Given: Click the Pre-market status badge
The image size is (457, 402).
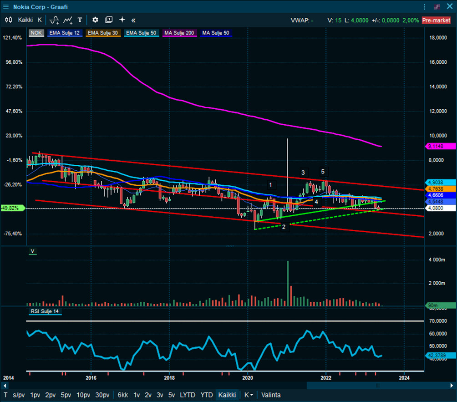Looking at the screenshot, I should tap(436, 20).
